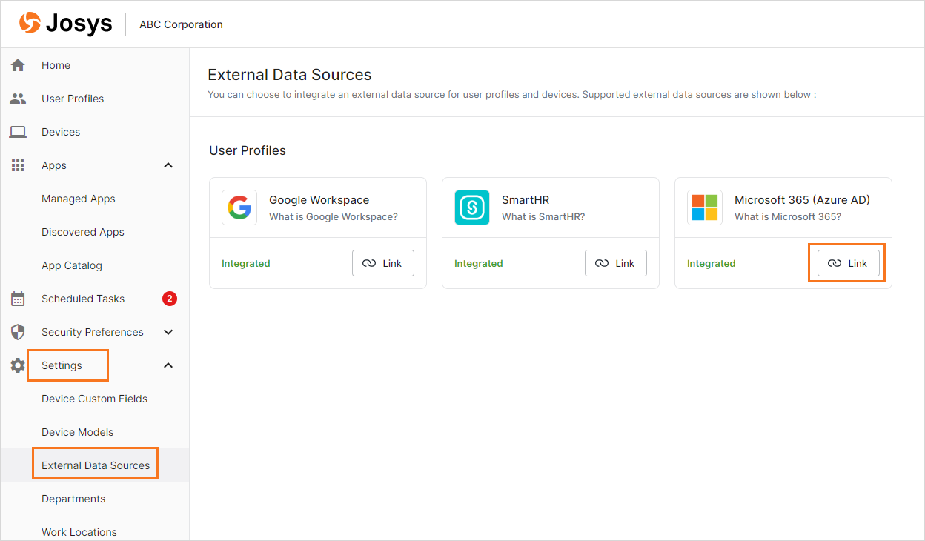Open User Profiles in sidebar
This screenshot has height=541, width=925.
tap(73, 99)
